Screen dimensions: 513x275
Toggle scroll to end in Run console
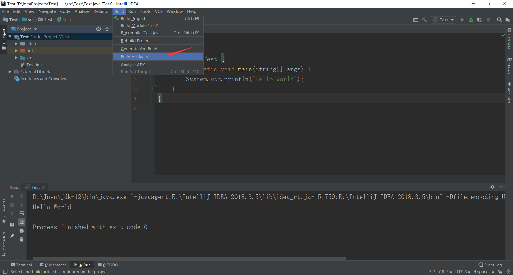coord(22,222)
